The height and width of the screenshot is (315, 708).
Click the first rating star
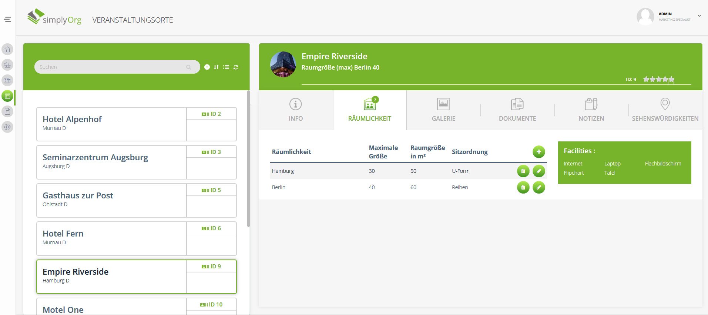tap(646, 79)
